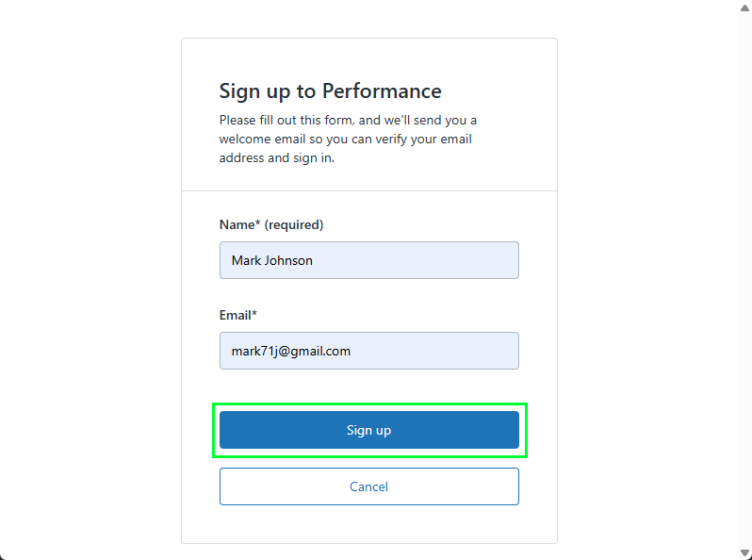Click the "Email*" field label
The width and height of the screenshot is (752, 560).
coord(237,315)
